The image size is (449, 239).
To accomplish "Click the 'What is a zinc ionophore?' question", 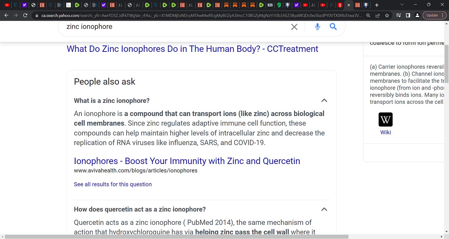I will click(x=112, y=101).
